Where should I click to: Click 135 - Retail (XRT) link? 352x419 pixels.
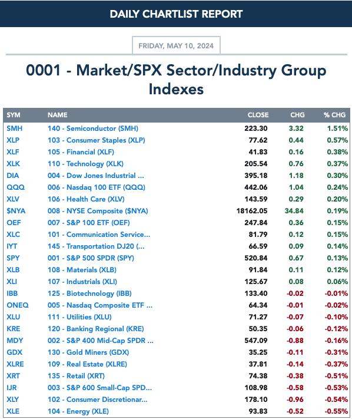[76, 376]
